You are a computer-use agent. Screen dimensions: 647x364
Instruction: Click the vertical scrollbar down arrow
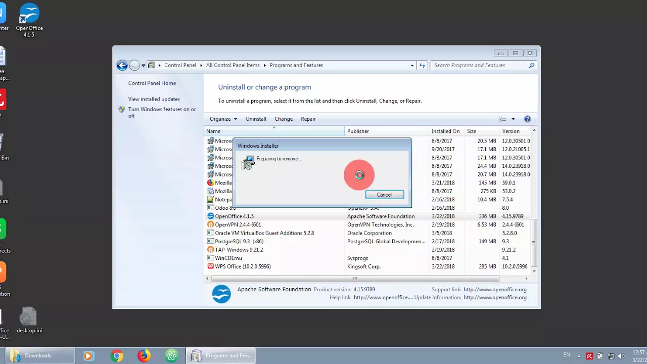coord(534,271)
